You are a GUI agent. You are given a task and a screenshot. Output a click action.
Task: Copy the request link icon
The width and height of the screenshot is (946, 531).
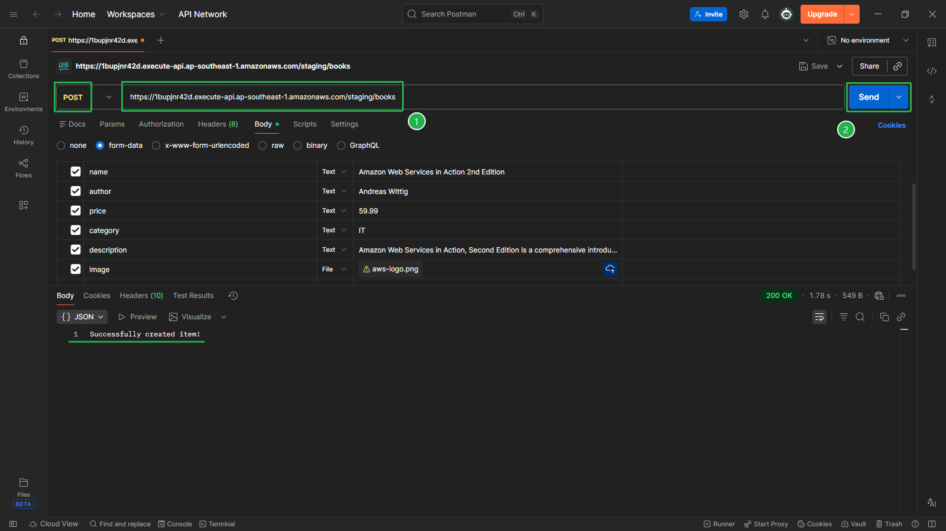point(898,66)
